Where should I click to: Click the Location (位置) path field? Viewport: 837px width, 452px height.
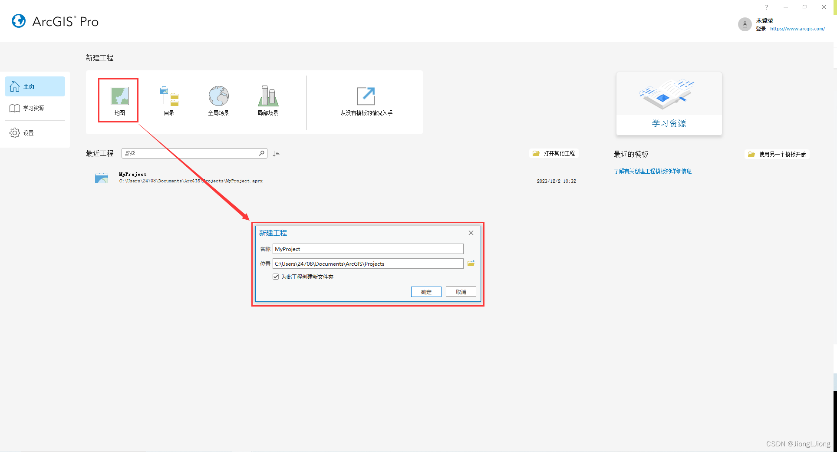click(368, 264)
